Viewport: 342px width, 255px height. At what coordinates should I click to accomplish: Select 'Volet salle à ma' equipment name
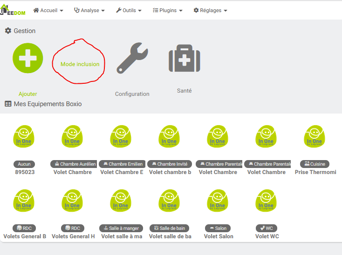122,236
